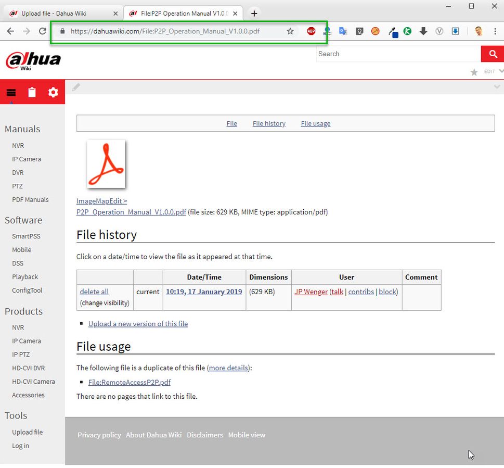Jump to File history section link

[269, 123]
